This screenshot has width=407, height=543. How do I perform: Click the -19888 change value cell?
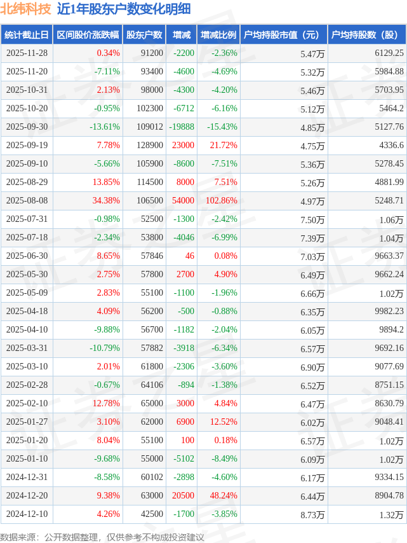click(x=182, y=127)
